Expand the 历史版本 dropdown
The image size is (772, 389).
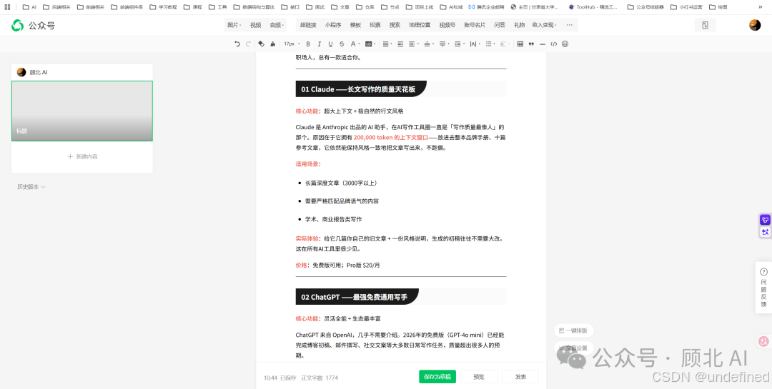click(31, 187)
